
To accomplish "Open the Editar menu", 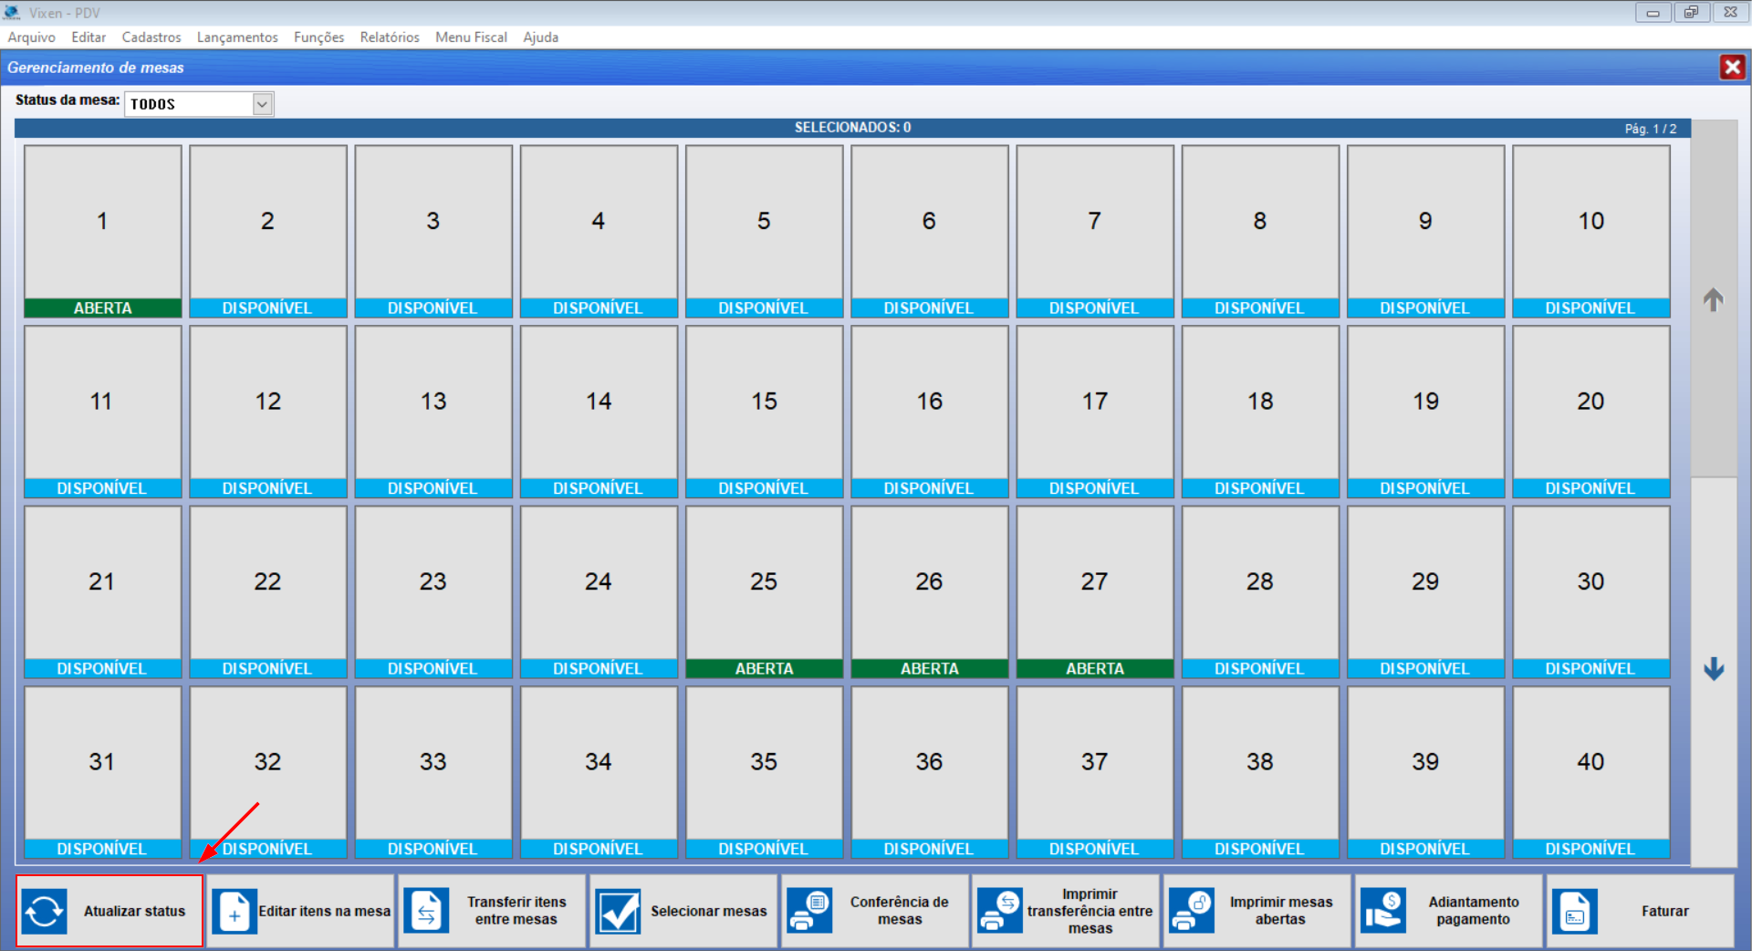I will (x=89, y=37).
